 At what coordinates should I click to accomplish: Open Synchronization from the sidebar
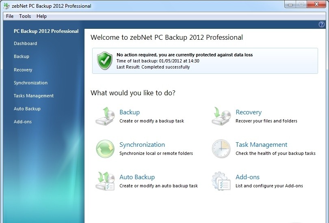coord(30,83)
